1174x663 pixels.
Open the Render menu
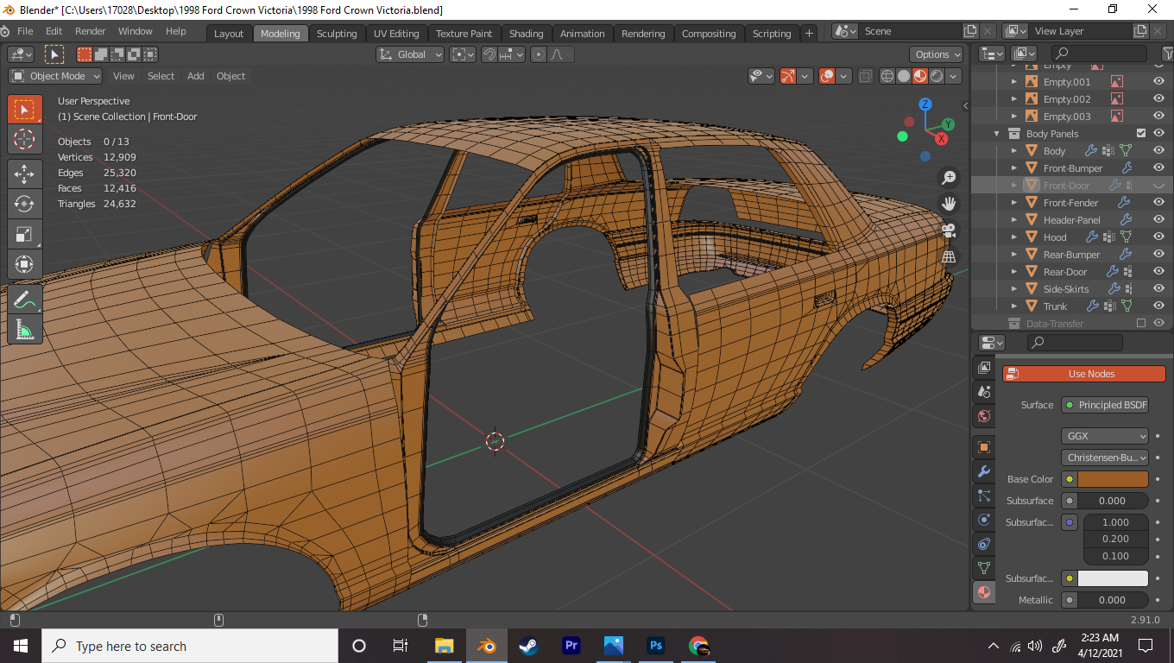pos(91,31)
